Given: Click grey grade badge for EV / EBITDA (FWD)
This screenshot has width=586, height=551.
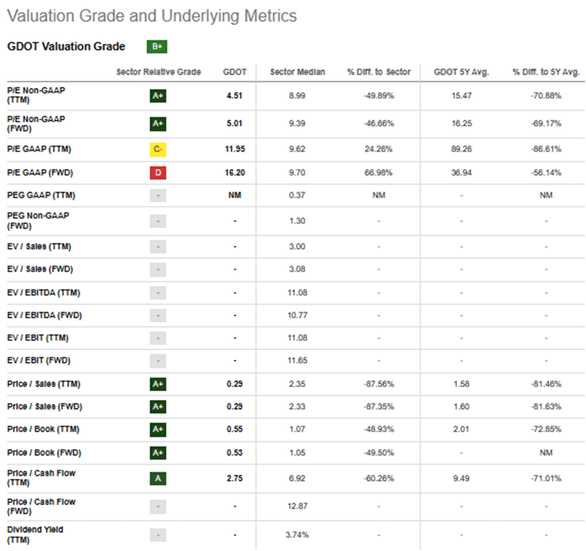Looking at the screenshot, I should (158, 316).
